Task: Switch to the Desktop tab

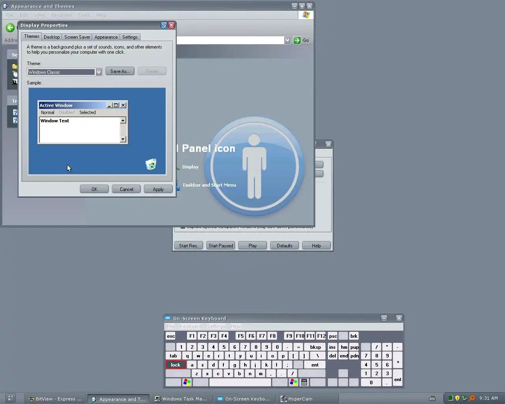Action: pos(52,37)
